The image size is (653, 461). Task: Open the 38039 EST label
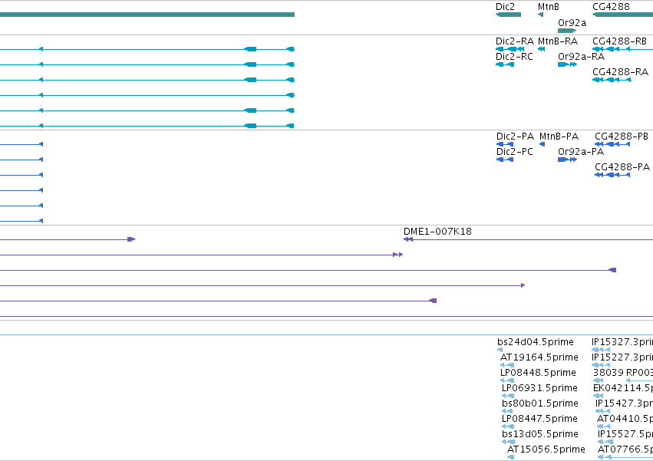point(608,373)
